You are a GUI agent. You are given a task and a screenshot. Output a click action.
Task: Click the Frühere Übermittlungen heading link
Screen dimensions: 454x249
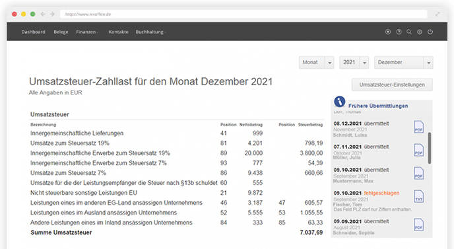pos(378,106)
